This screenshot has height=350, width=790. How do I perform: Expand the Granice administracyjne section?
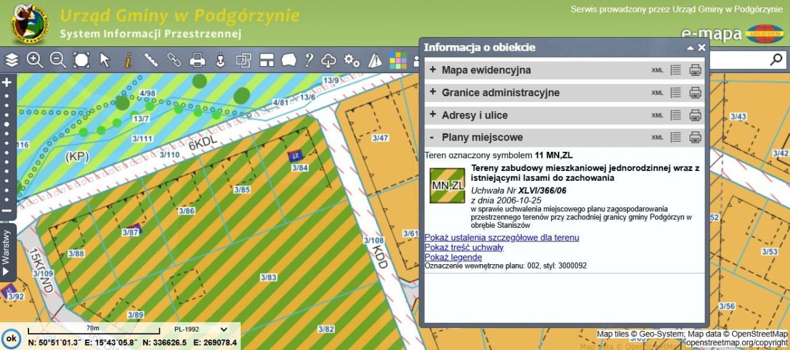click(x=433, y=92)
